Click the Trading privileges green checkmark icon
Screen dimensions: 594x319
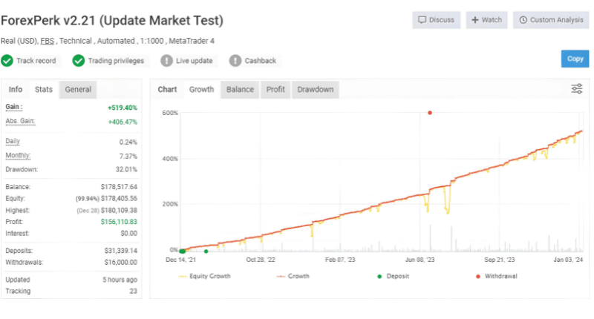(79, 61)
